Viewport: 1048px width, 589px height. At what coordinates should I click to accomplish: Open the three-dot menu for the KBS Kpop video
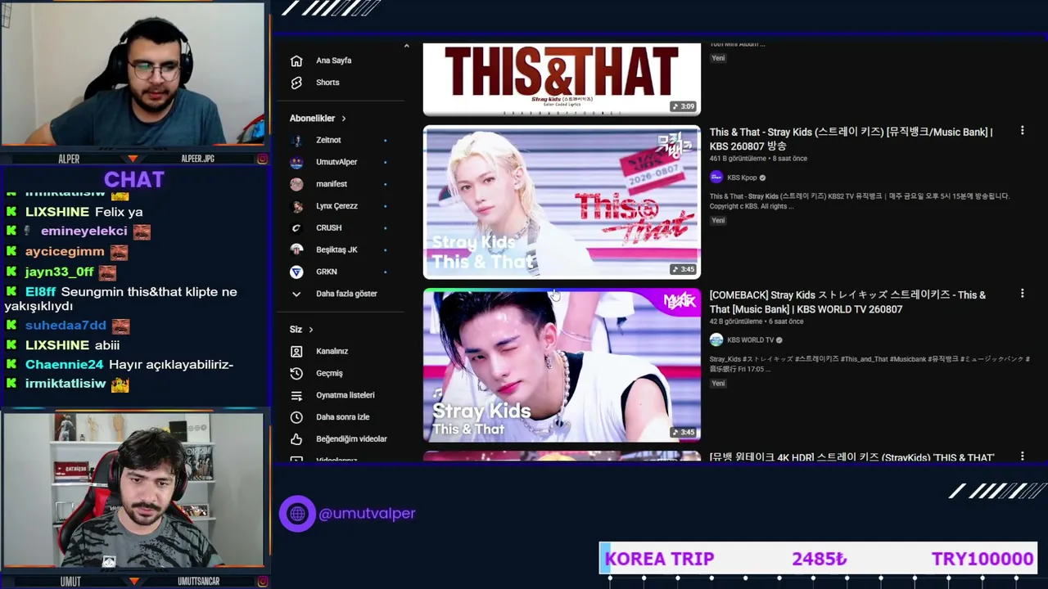(x=1022, y=131)
